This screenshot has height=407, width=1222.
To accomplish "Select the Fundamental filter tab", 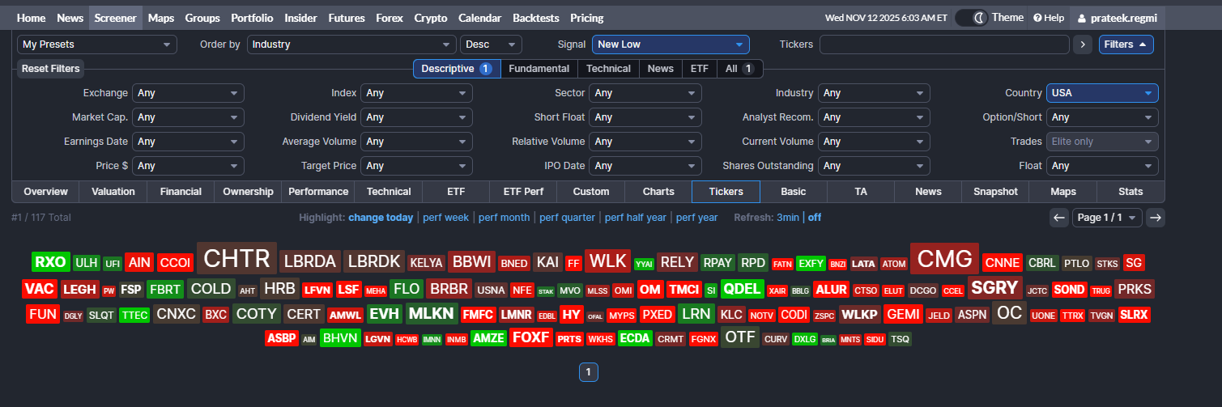I will point(539,69).
